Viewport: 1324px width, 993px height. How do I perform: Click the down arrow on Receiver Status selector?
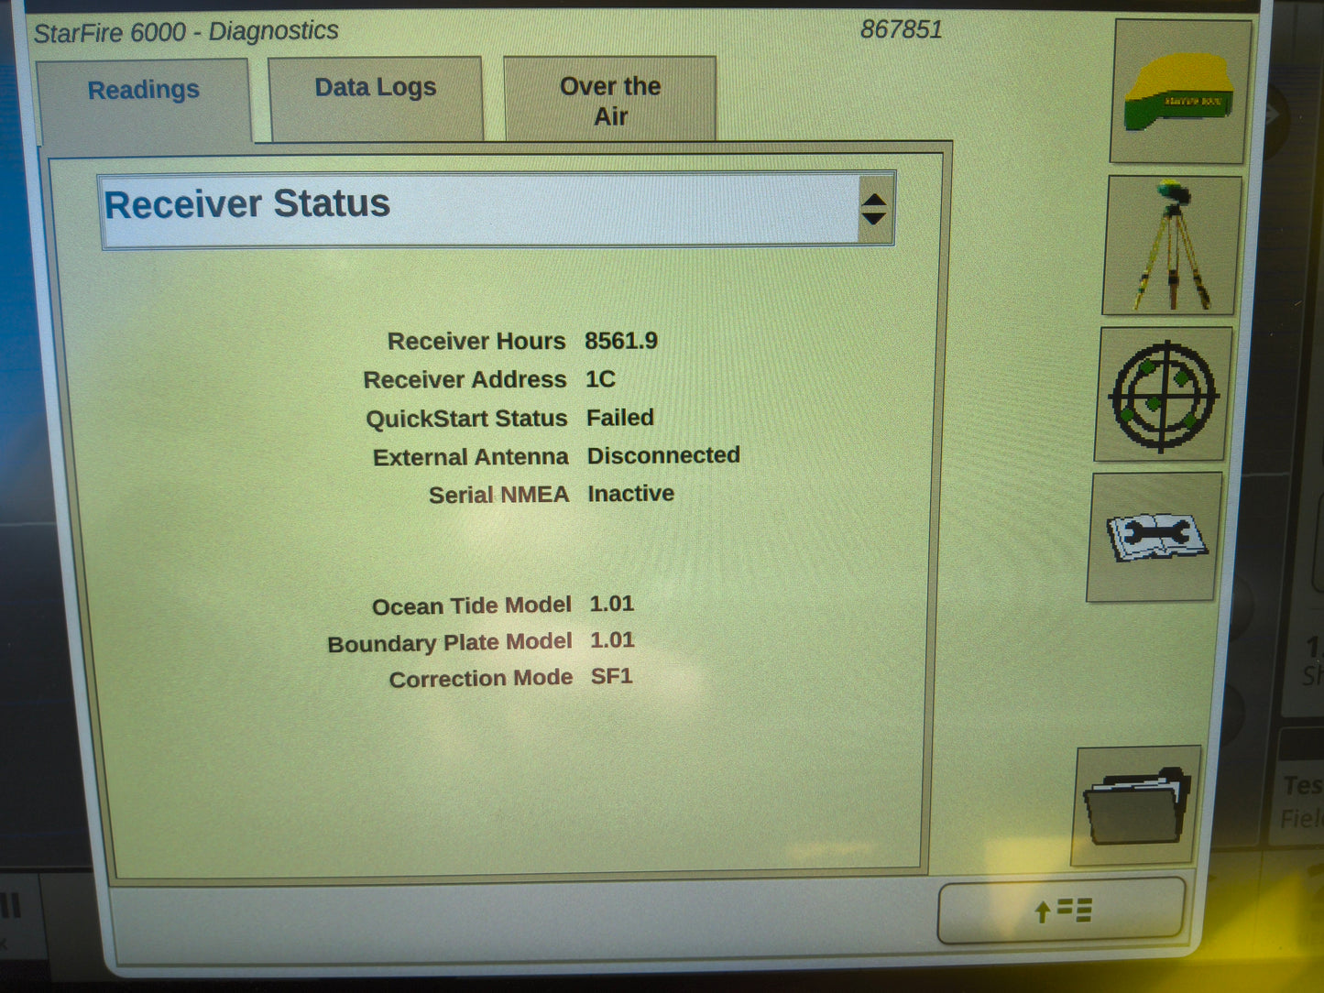(875, 218)
